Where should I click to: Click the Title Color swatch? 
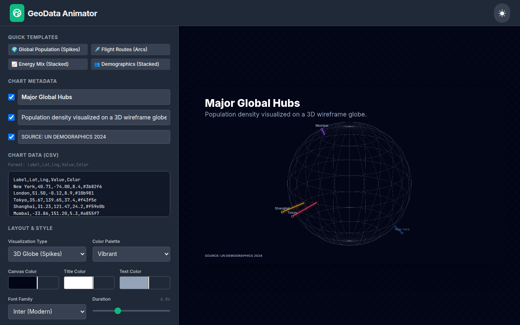78,282
